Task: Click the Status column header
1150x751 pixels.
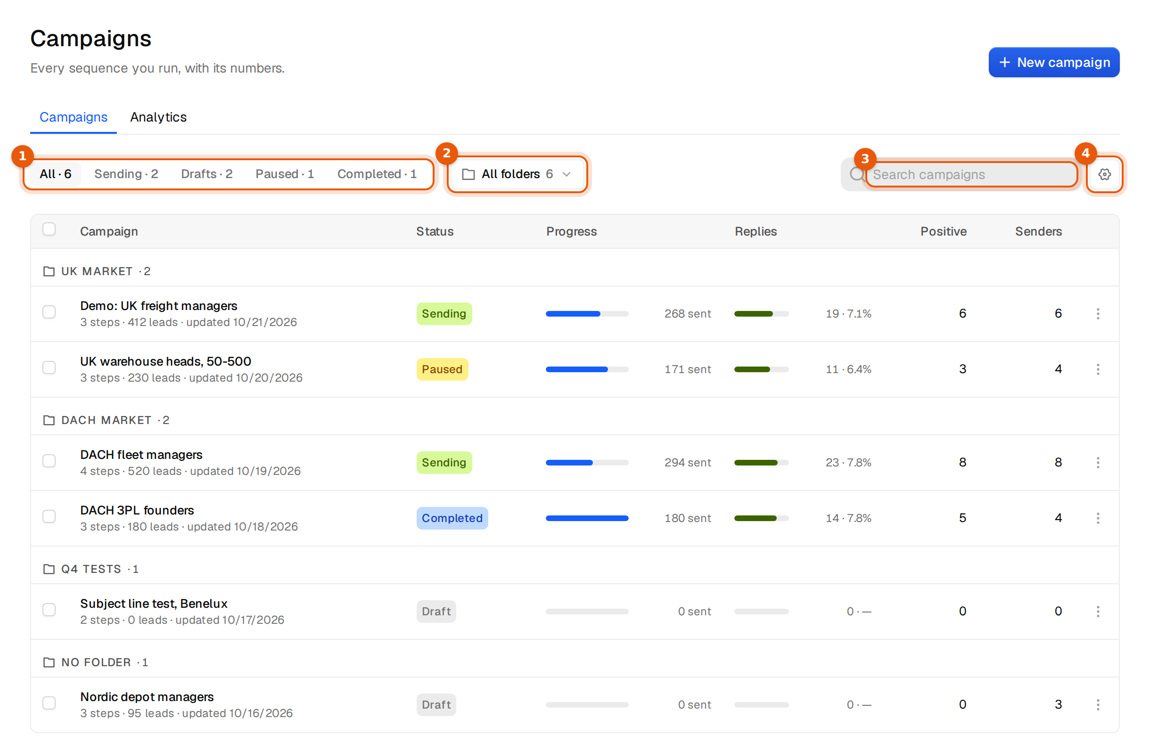Action: (435, 231)
